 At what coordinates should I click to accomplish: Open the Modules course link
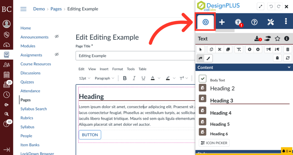click(x=28, y=46)
